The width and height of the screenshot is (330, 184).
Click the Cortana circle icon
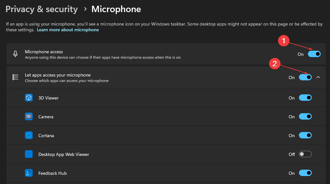point(29,136)
